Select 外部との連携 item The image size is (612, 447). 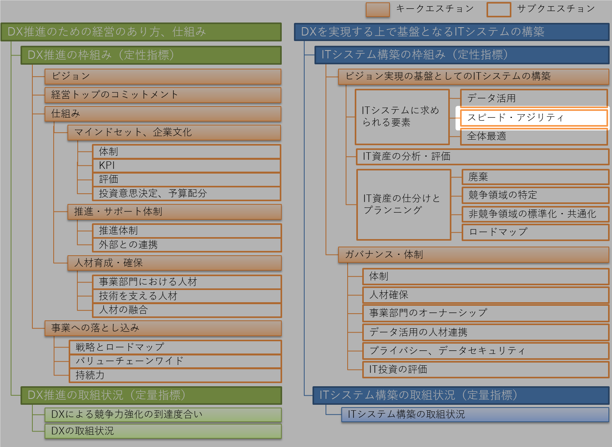pyautogui.click(x=186, y=245)
